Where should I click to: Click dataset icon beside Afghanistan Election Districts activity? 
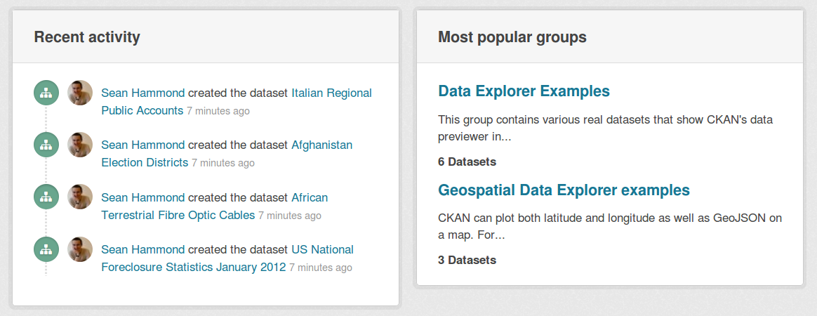click(46, 145)
